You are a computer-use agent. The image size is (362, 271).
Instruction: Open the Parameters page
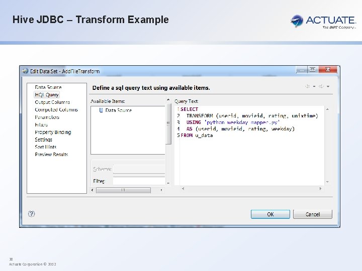(x=47, y=117)
